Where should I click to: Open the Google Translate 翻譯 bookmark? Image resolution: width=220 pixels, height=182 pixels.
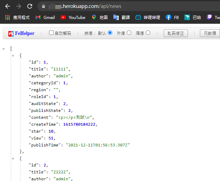122,17
